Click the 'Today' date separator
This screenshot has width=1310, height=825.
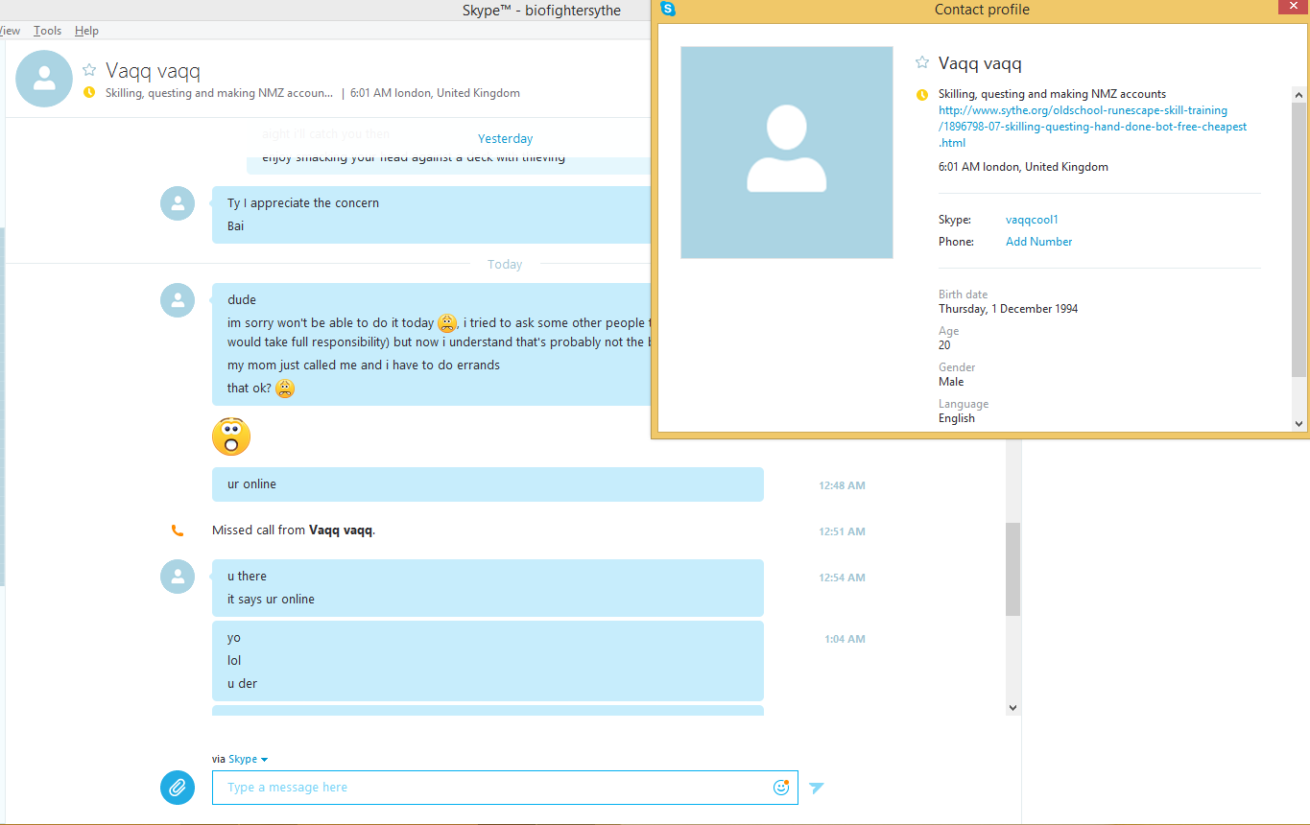pos(505,264)
